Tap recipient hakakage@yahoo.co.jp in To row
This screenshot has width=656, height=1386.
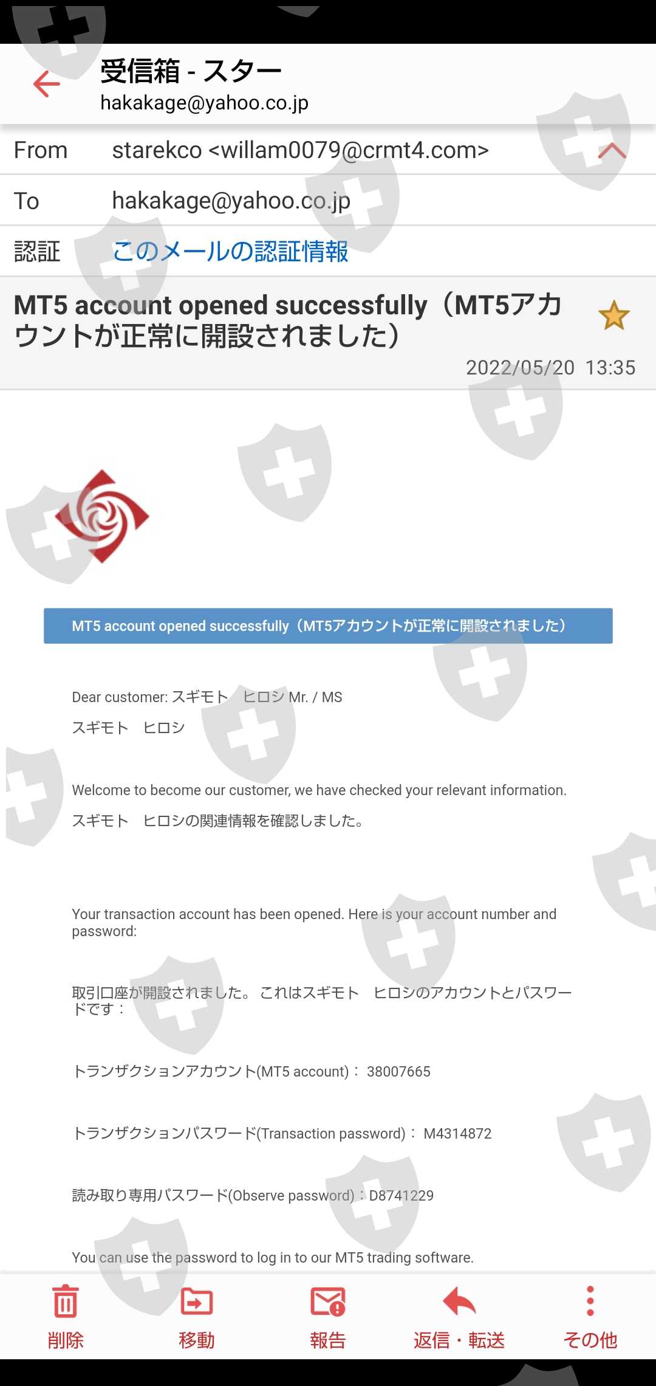click(231, 201)
